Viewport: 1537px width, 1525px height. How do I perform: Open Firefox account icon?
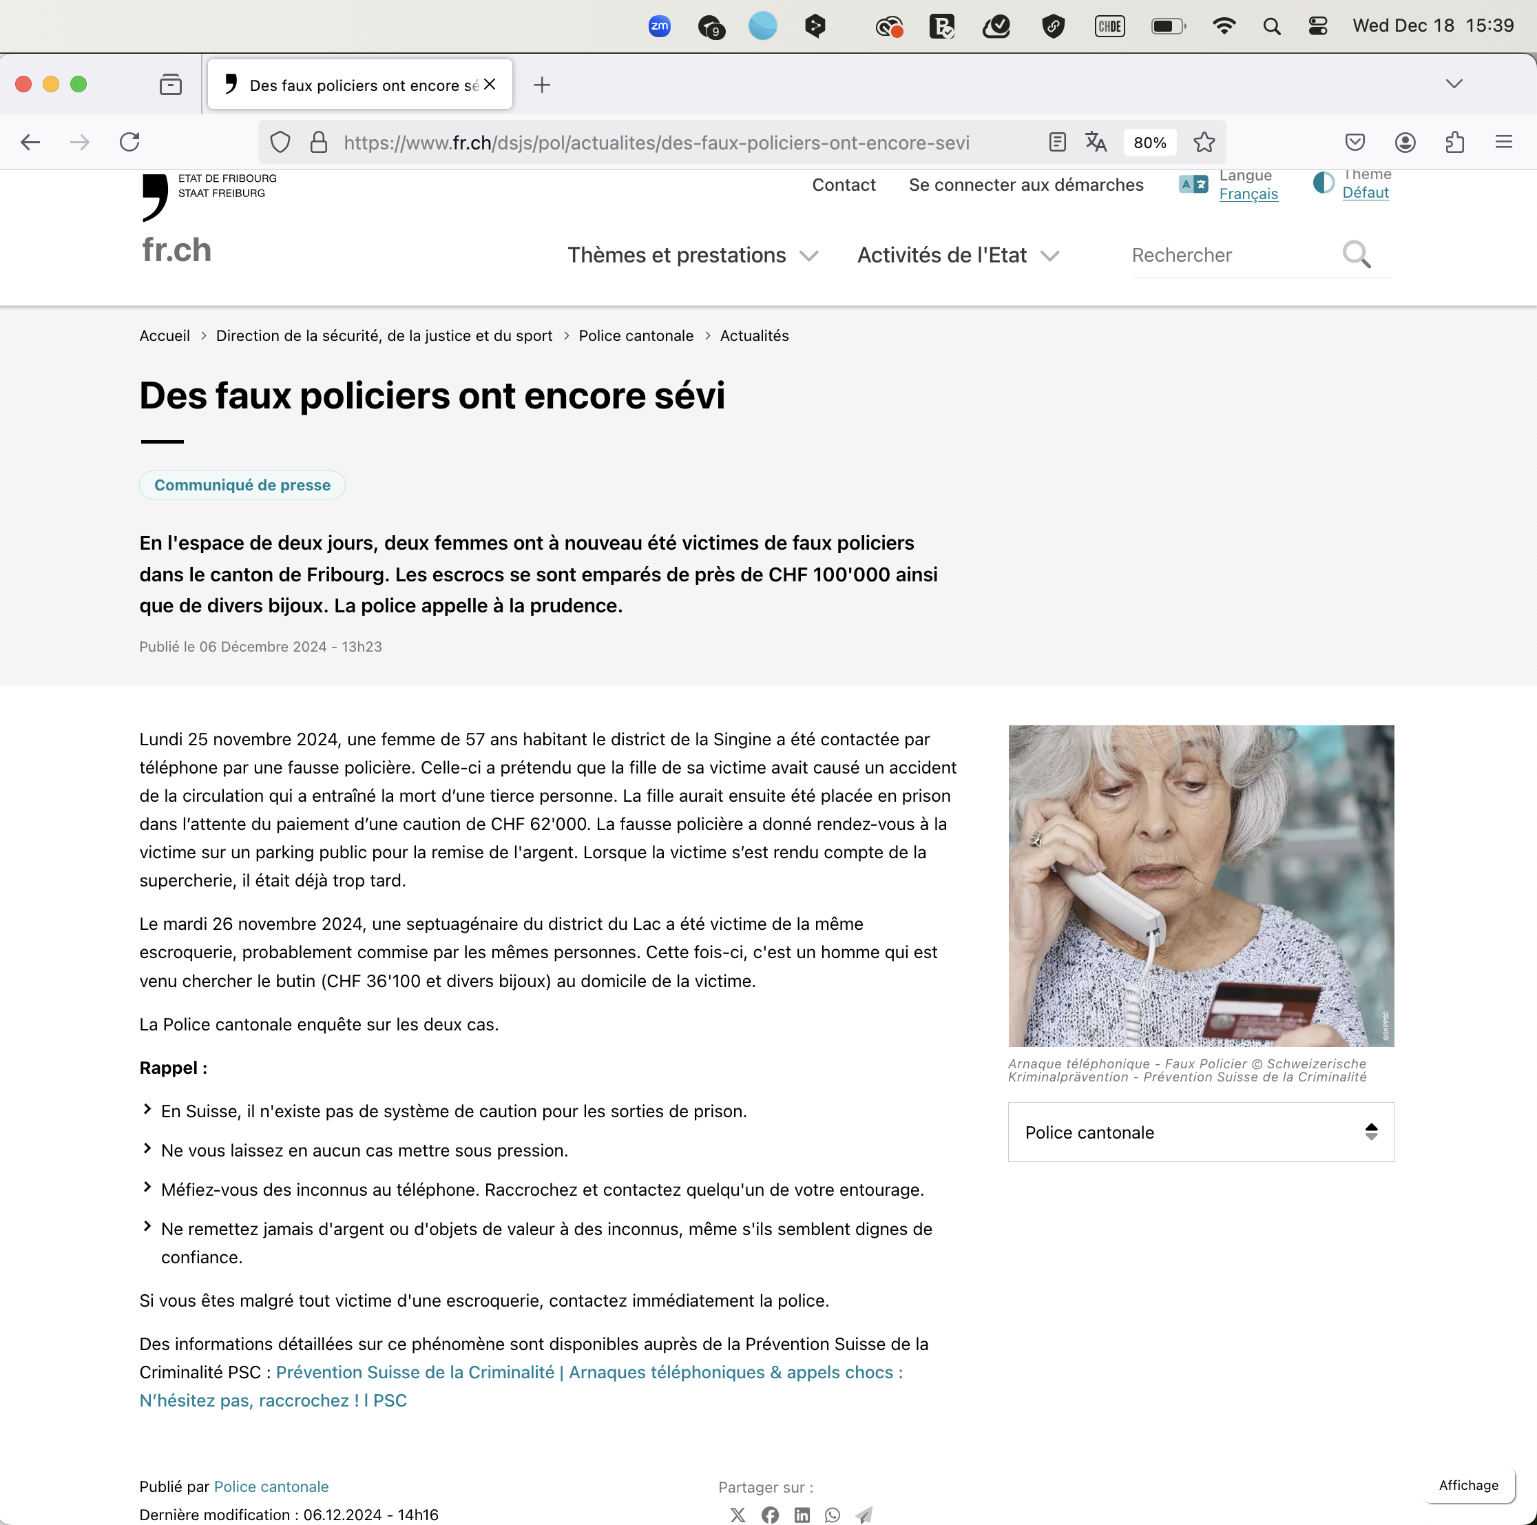click(1405, 143)
